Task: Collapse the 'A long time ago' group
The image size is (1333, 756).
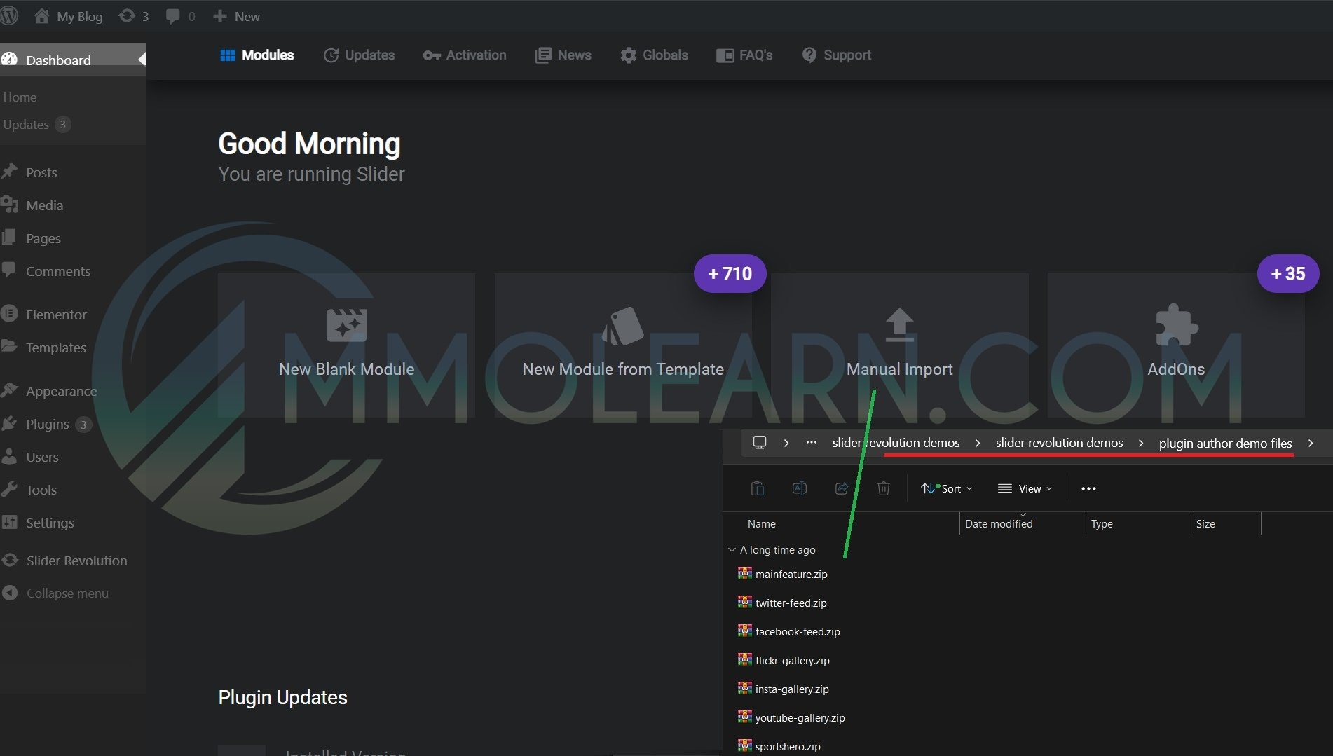Action: pyautogui.click(x=732, y=549)
